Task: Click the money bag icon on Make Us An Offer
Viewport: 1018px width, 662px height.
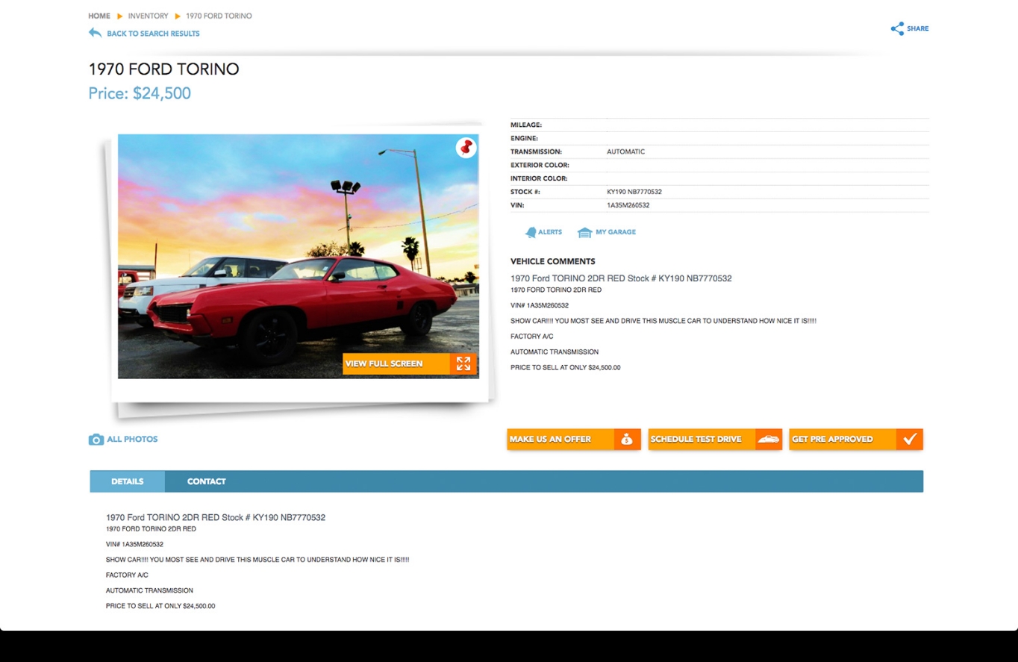Action: [x=627, y=440]
